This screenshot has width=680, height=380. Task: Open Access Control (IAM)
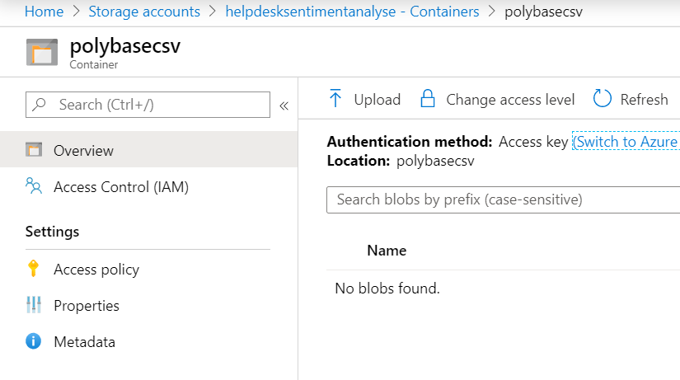pos(121,187)
